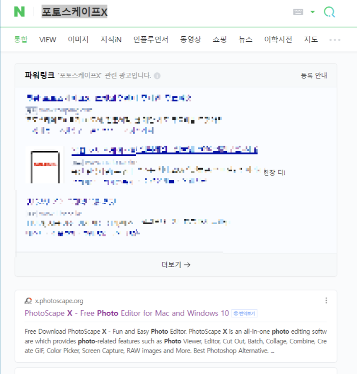Open the virtual keyboard icon
This screenshot has width=357, height=374.
298,12
